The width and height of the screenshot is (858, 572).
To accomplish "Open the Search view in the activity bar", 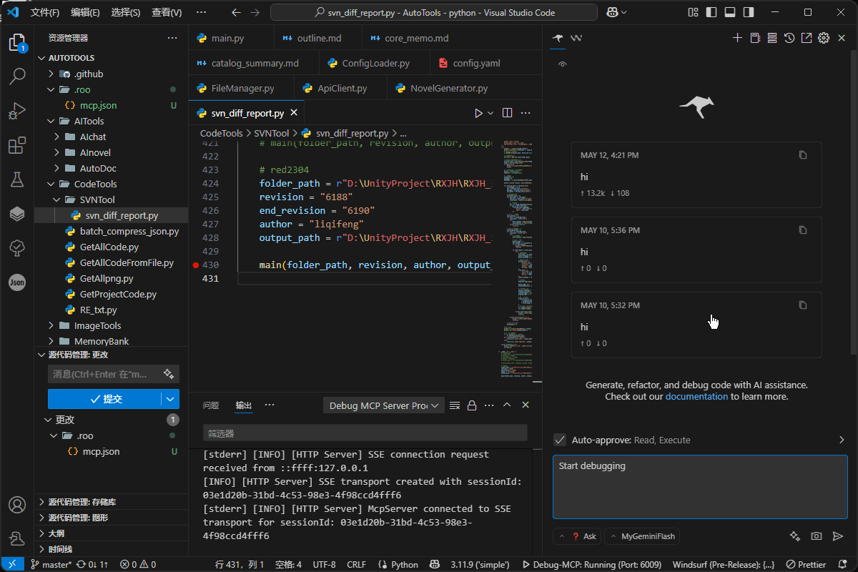I will click(17, 77).
